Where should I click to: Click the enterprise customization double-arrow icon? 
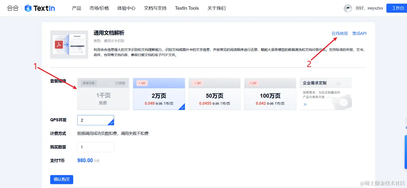[305, 104]
